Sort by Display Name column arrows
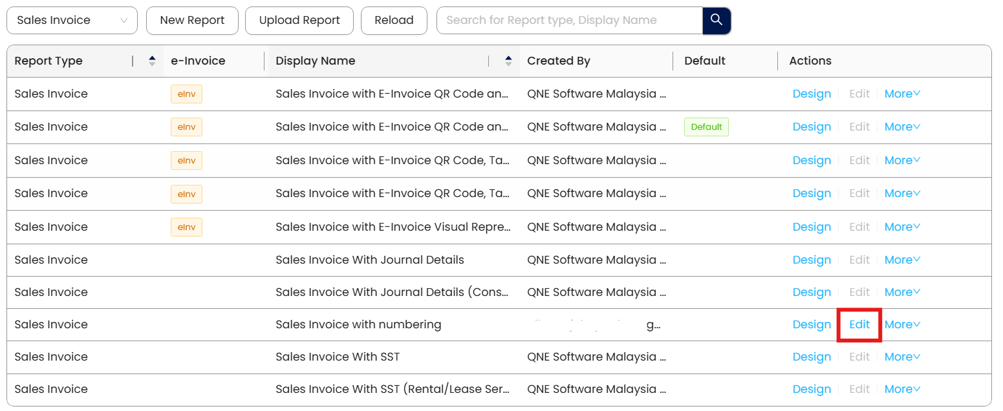The height and width of the screenshot is (411, 1003). (508, 61)
